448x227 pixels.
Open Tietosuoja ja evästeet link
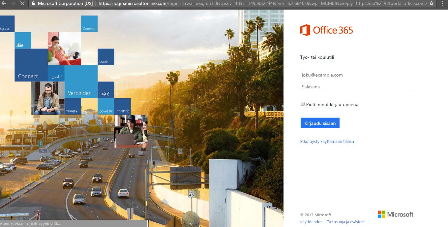346,222
